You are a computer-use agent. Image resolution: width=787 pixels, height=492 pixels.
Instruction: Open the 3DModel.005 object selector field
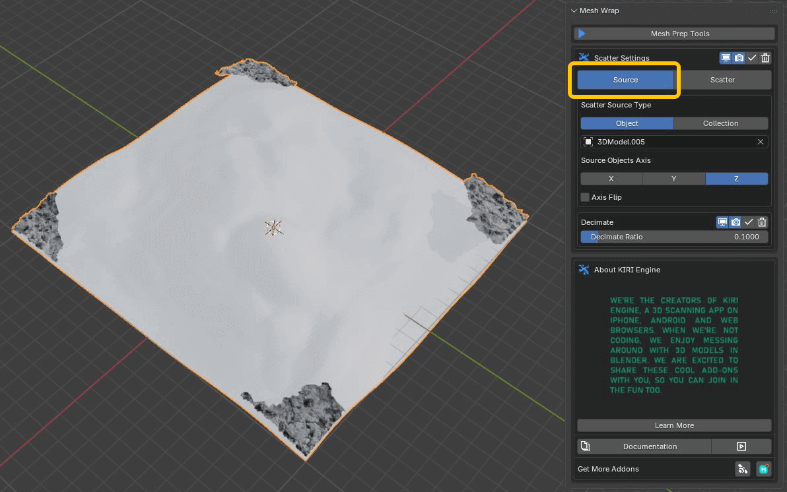pyautogui.click(x=667, y=142)
